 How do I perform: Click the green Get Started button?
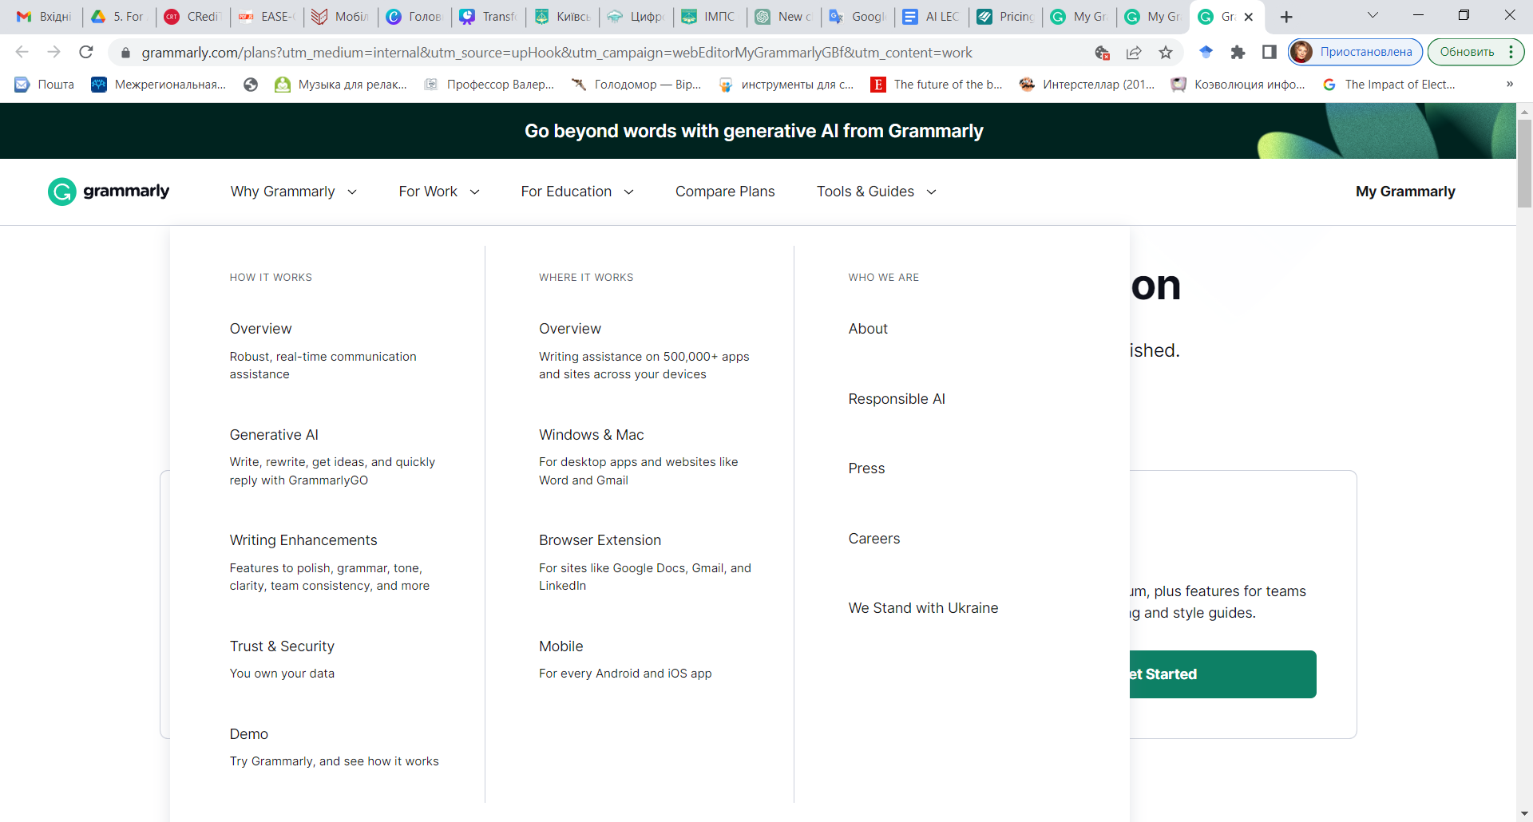tap(1222, 674)
